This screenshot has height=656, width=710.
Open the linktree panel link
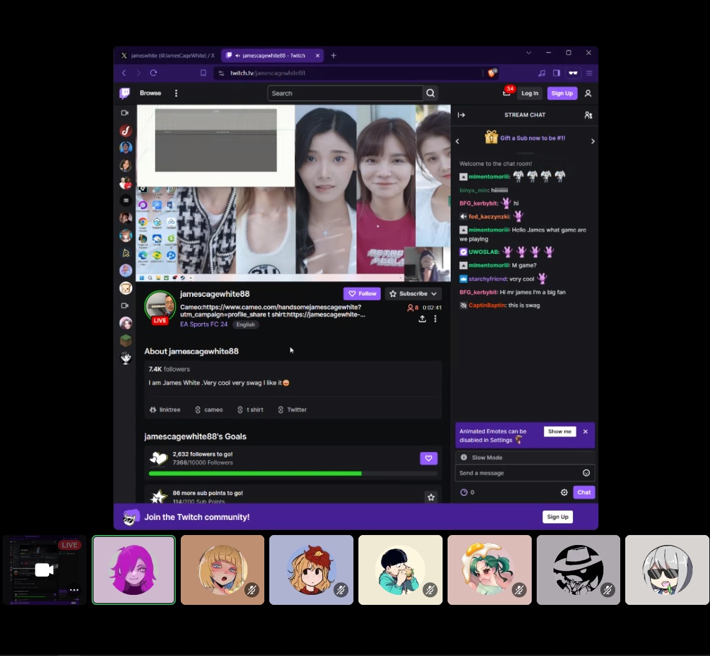165,410
